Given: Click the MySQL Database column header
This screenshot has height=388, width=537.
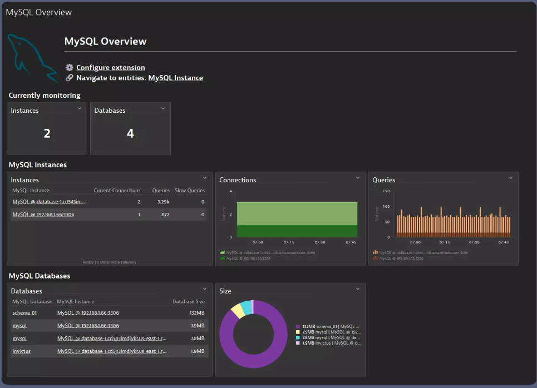Looking at the screenshot, I should tap(32, 301).
